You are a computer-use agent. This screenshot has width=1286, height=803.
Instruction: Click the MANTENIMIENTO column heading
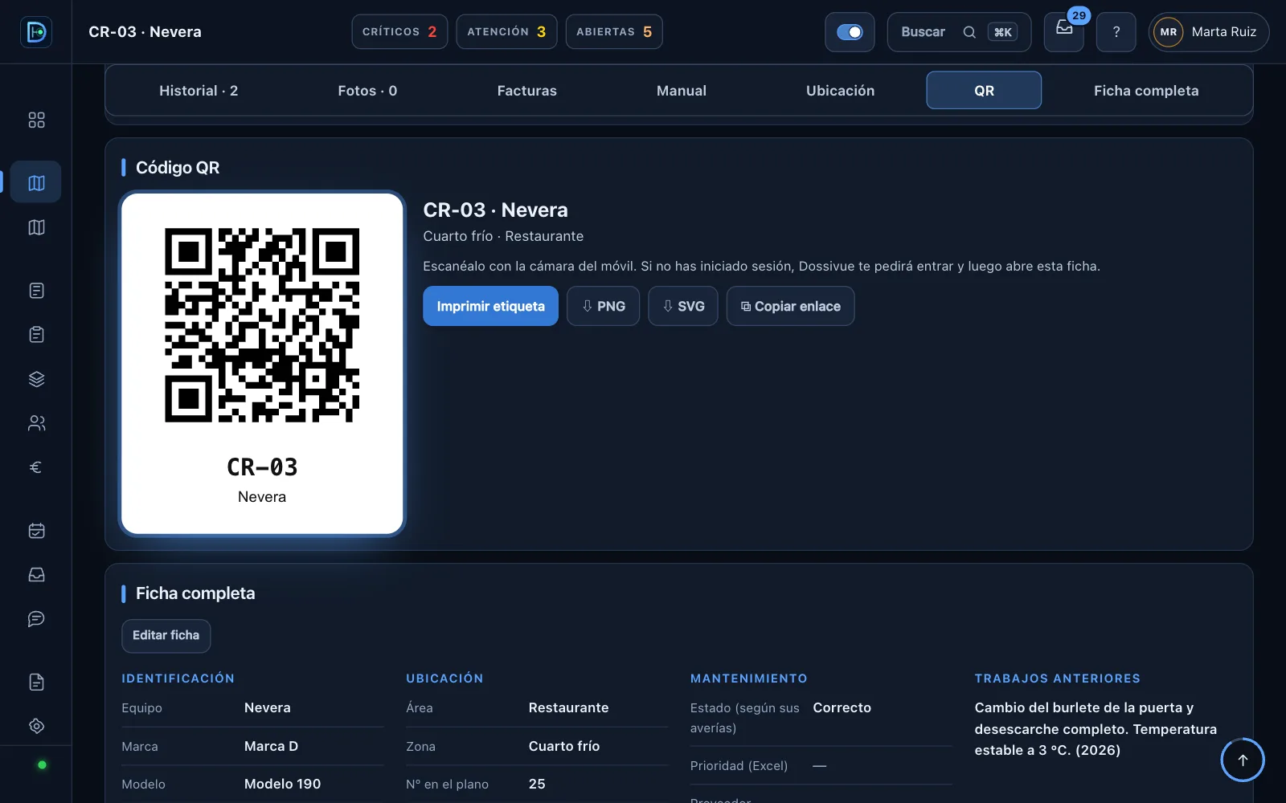tap(748, 679)
